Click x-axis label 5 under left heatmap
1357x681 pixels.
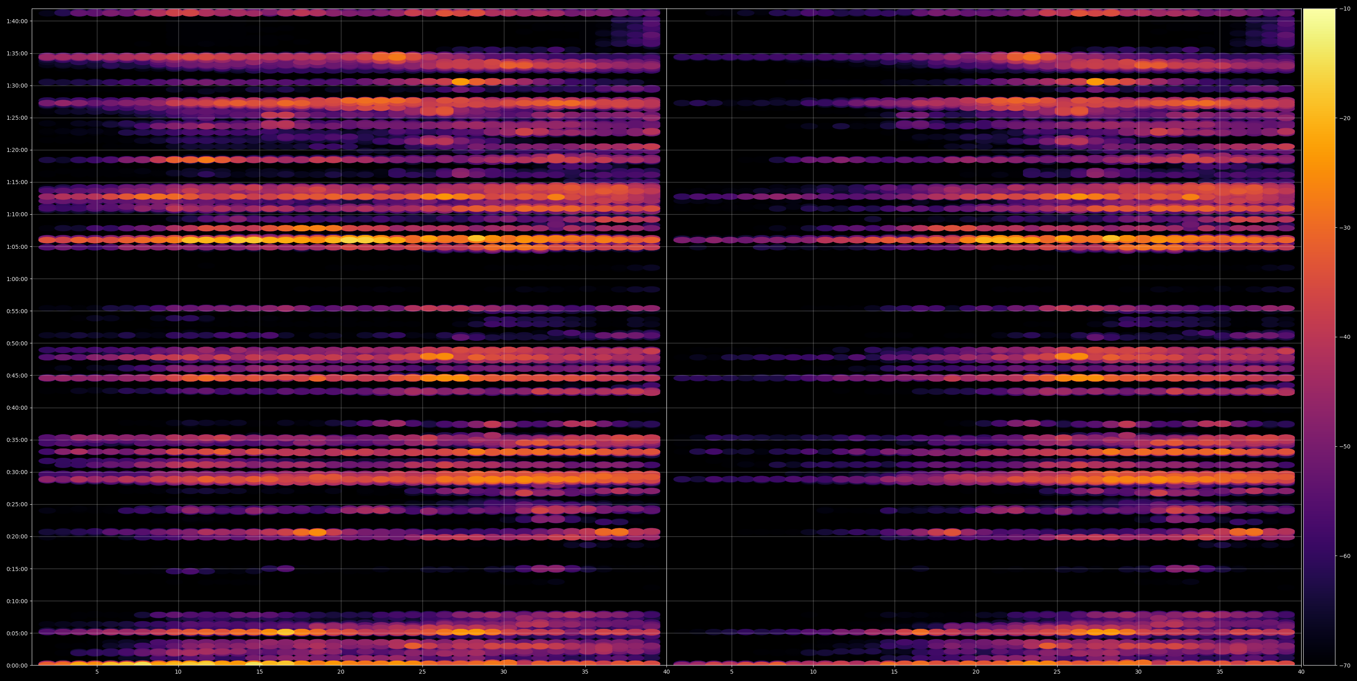click(97, 672)
